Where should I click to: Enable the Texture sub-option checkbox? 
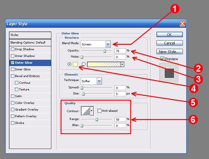pyautogui.click(x=16, y=89)
